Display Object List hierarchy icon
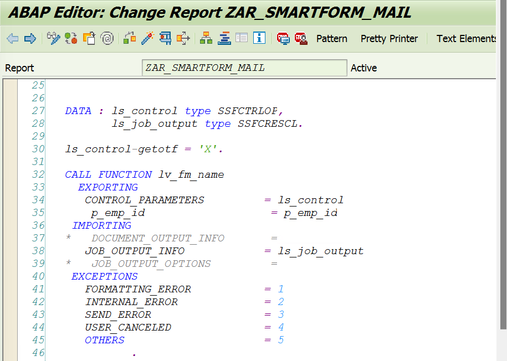This screenshot has width=507, height=361. (x=206, y=38)
